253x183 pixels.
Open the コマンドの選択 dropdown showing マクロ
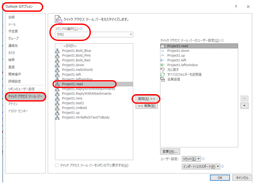point(94,34)
